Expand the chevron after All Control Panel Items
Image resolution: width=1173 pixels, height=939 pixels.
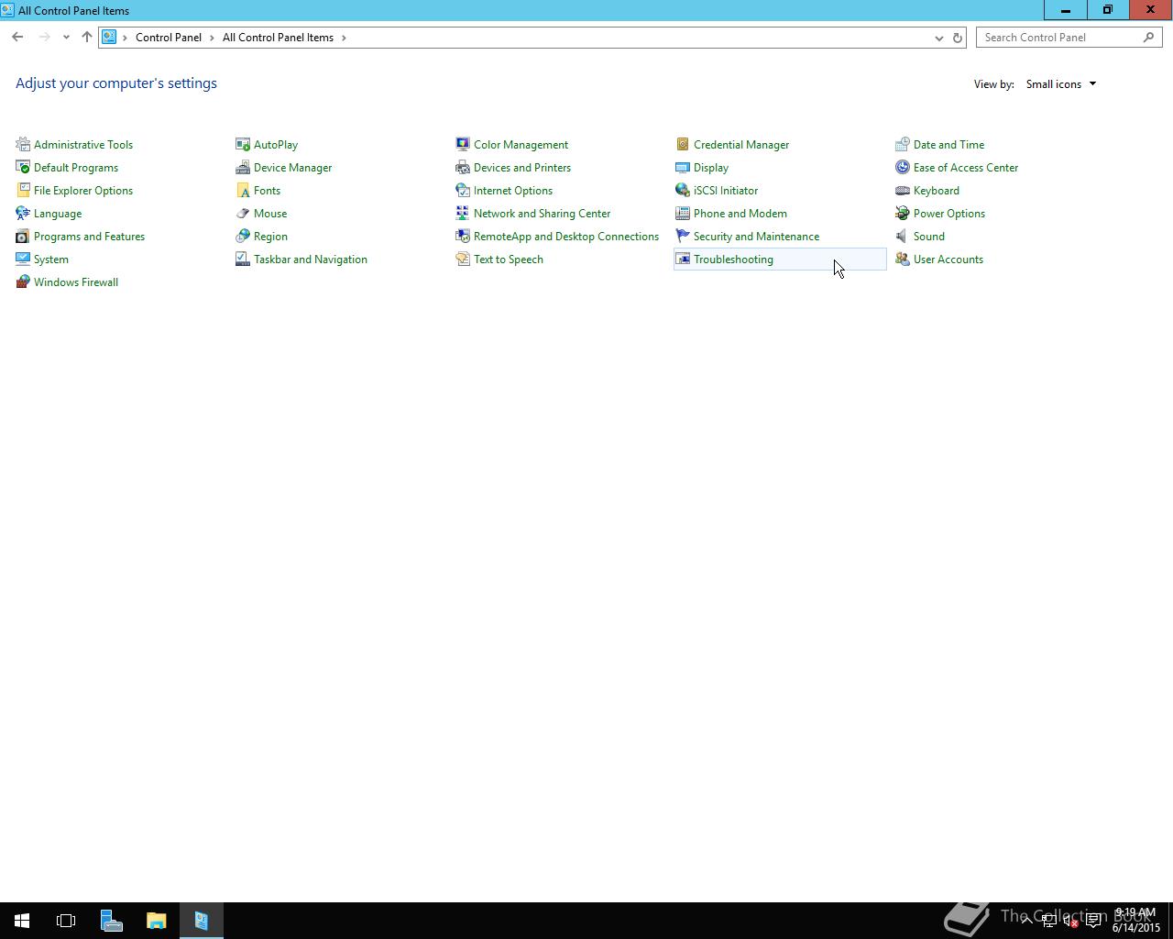pyautogui.click(x=344, y=38)
